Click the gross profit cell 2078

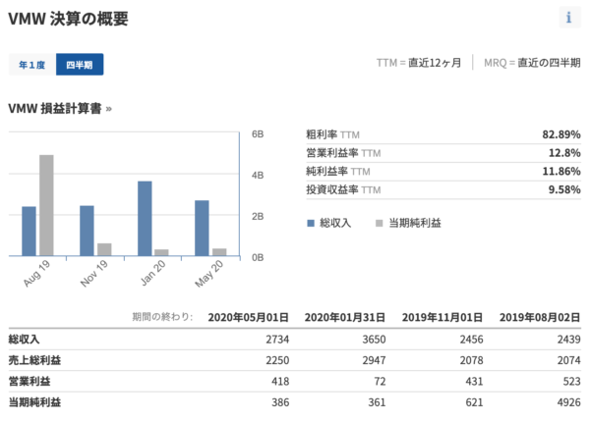(471, 360)
